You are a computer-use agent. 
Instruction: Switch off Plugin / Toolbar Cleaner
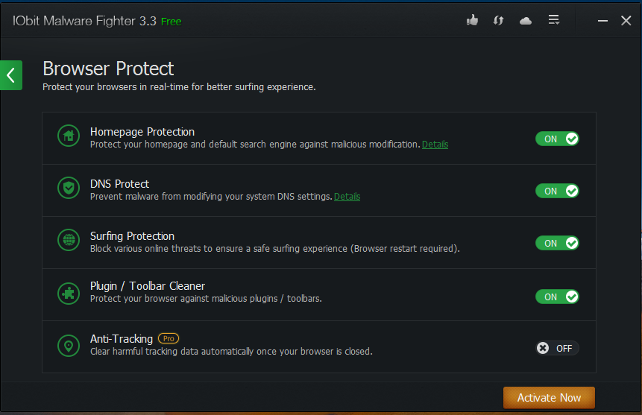[x=557, y=297]
